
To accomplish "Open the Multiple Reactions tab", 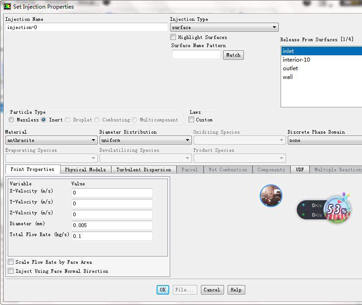I will [336, 169].
